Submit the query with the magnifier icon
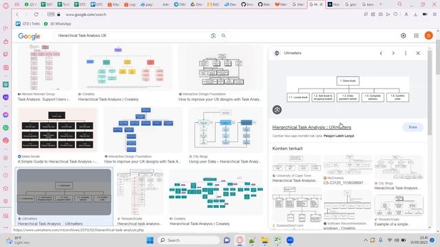 tap(223, 36)
